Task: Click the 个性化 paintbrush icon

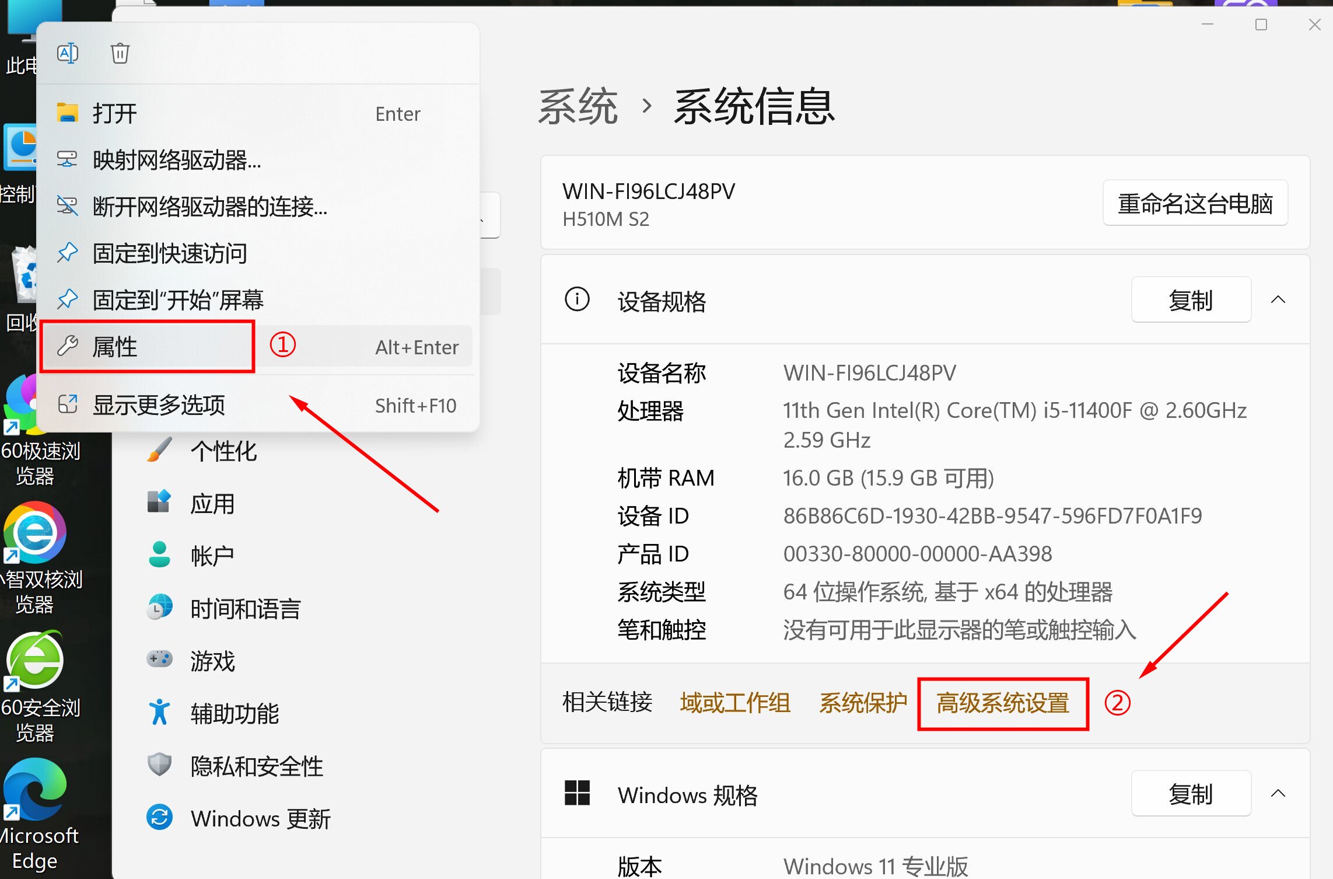Action: pos(159,450)
